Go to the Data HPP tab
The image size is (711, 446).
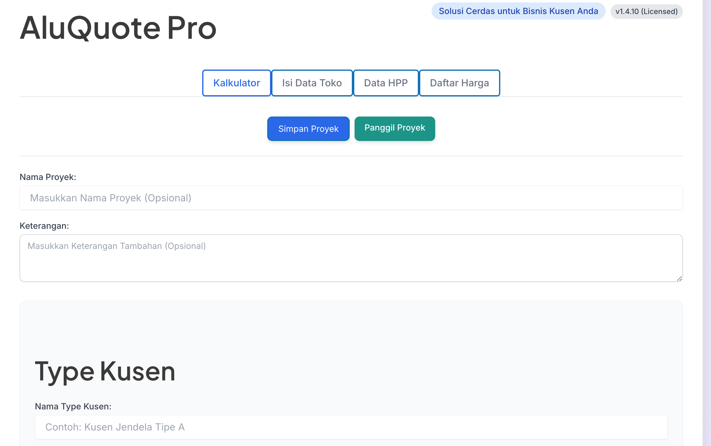click(386, 83)
